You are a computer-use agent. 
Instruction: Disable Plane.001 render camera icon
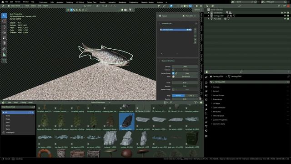click(288, 19)
